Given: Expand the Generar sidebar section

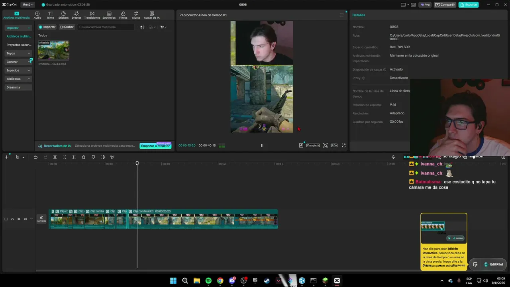Looking at the screenshot, I should coord(18,62).
